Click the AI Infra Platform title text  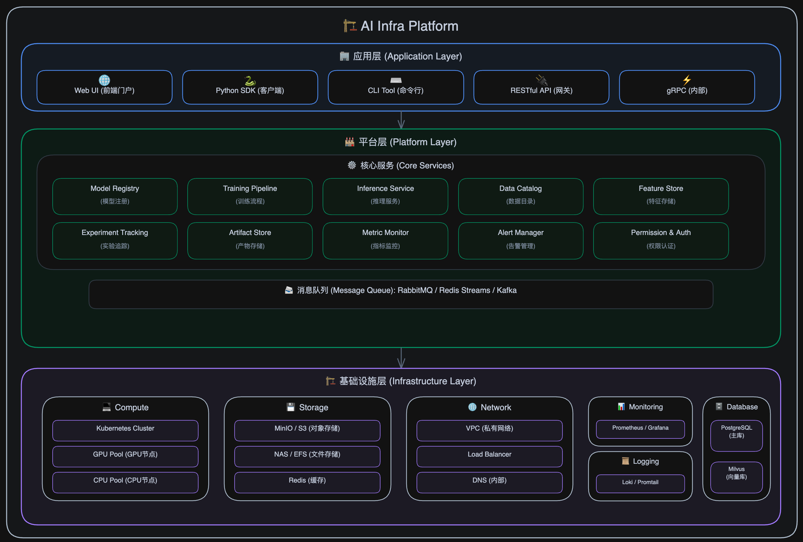[409, 26]
